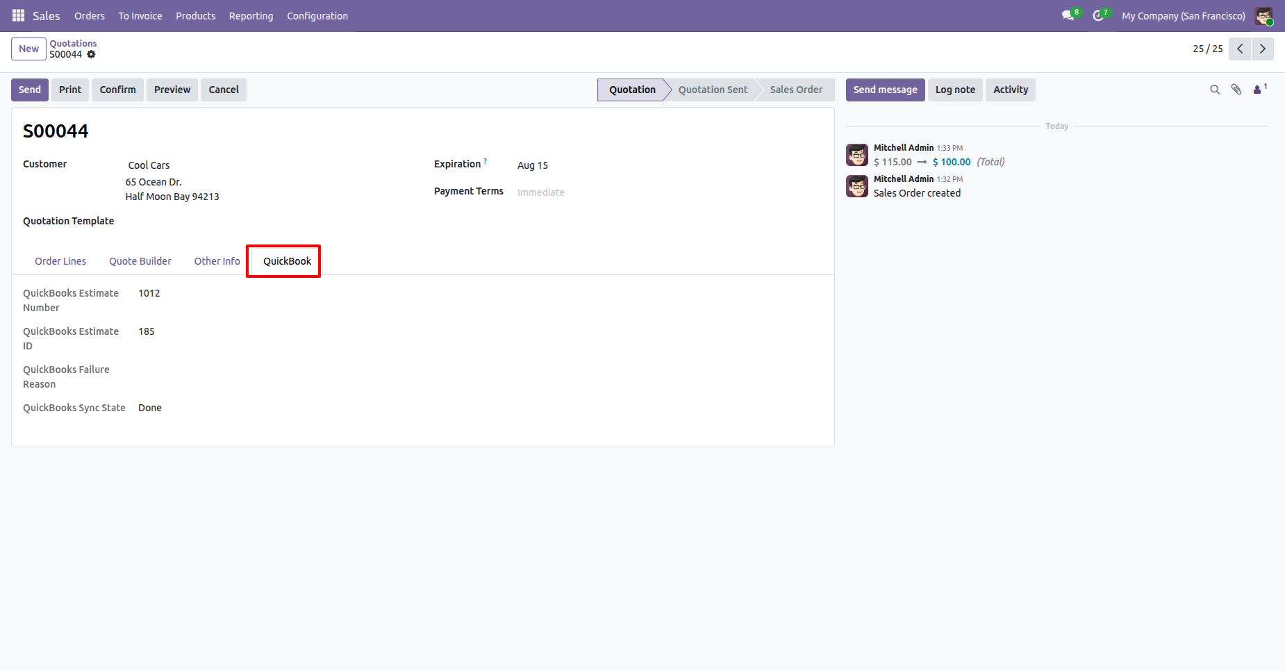Schedule an Activity in chatter
This screenshot has height=671, width=1285.
(x=1011, y=90)
